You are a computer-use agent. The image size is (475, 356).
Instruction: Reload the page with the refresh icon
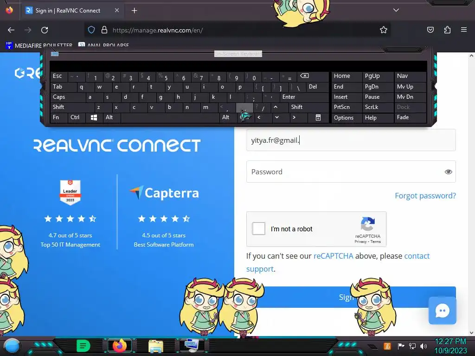pyautogui.click(x=45, y=30)
